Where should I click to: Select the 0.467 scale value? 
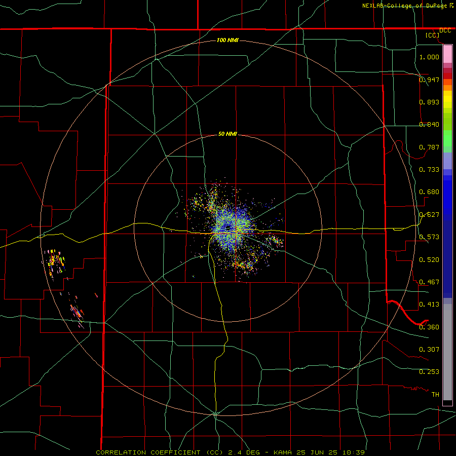(x=429, y=282)
